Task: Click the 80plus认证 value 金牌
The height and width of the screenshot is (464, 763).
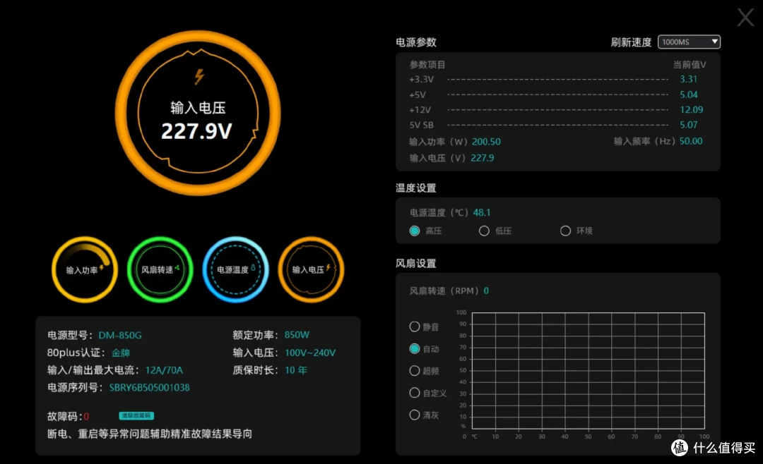Action: pos(121,353)
